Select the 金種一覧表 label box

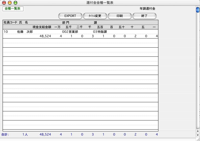tap(13, 9)
